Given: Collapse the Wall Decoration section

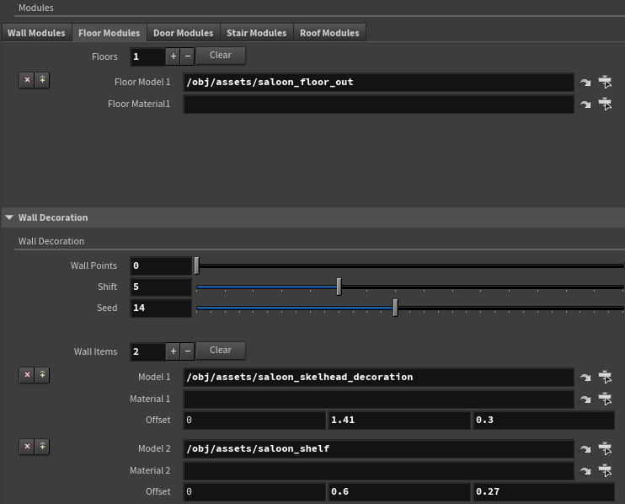Looking at the screenshot, I should (9, 217).
